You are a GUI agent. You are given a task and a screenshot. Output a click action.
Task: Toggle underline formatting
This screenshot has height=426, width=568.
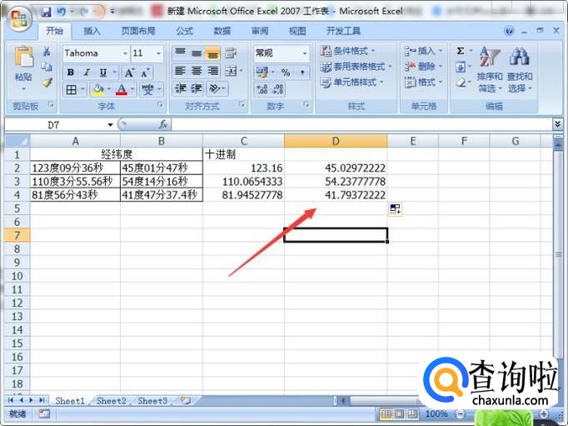click(102, 72)
